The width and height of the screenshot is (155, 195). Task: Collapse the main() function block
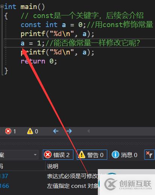tap(2, 6)
